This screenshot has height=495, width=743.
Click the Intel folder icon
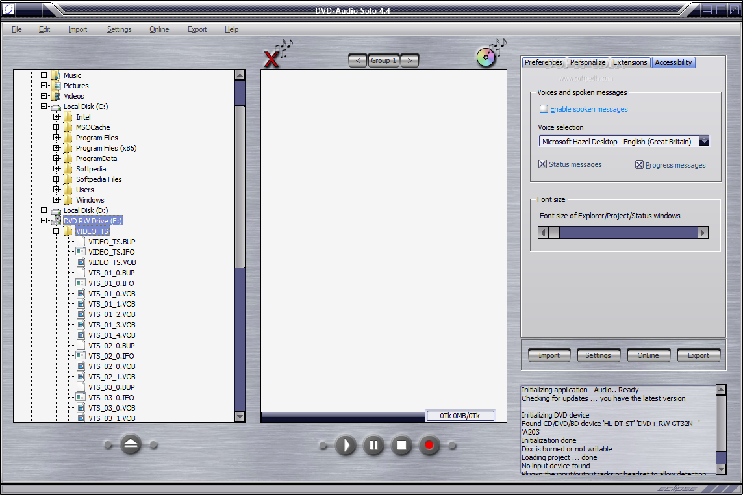68,117
